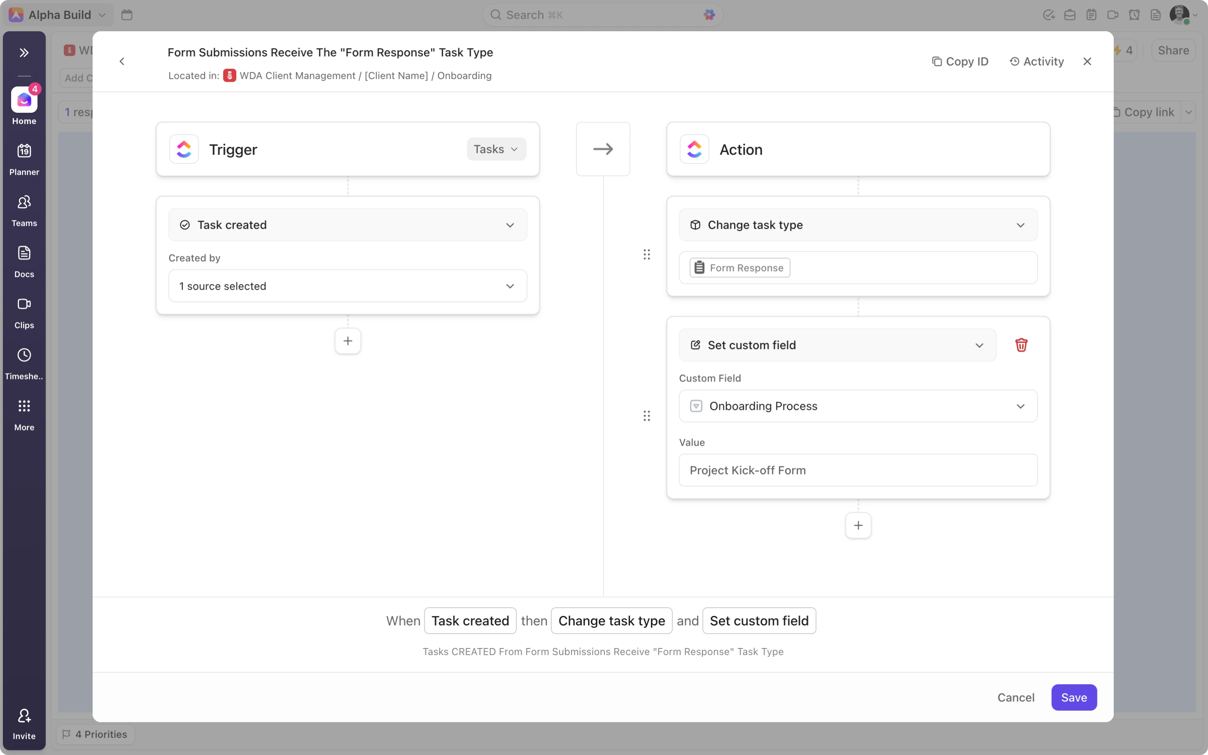Cancel the automation edits
This screenshot has height=755, width=1208.
click(x=1015, y=697)
